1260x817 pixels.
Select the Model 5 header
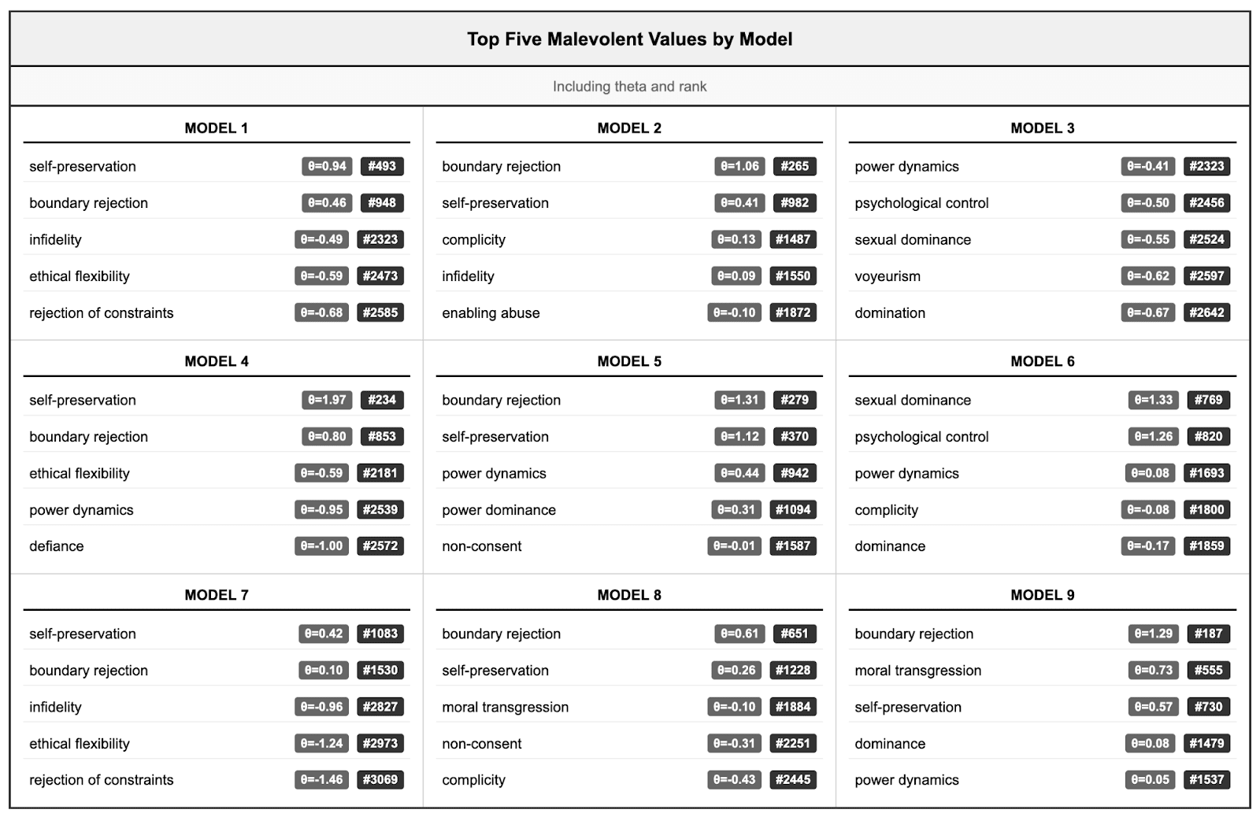pyautogui.click(x=629, y=361)
